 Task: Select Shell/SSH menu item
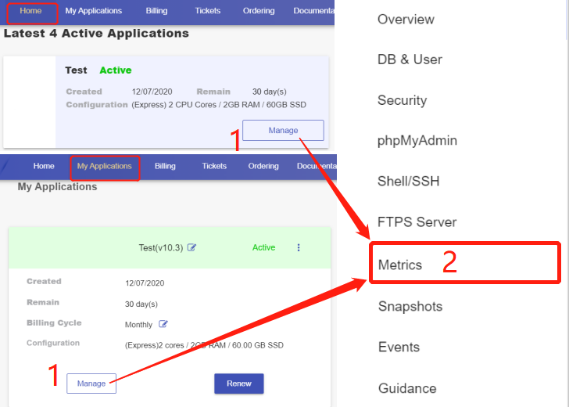pyautogui.click(x=408, y=182)
